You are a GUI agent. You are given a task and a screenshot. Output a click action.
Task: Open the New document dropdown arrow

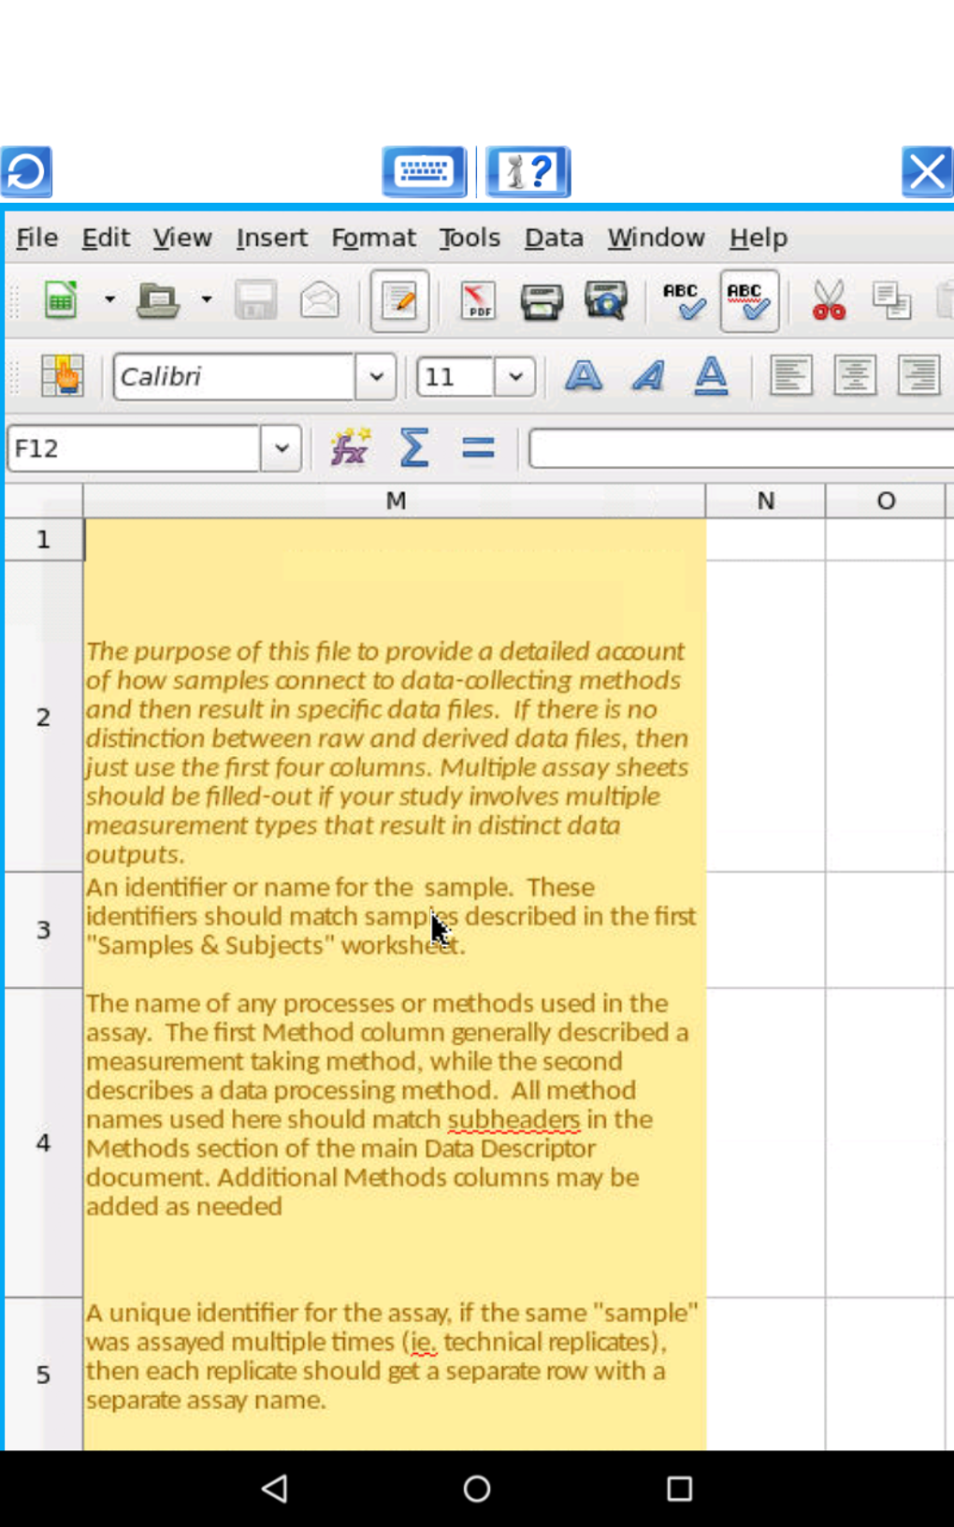point(109,300)
